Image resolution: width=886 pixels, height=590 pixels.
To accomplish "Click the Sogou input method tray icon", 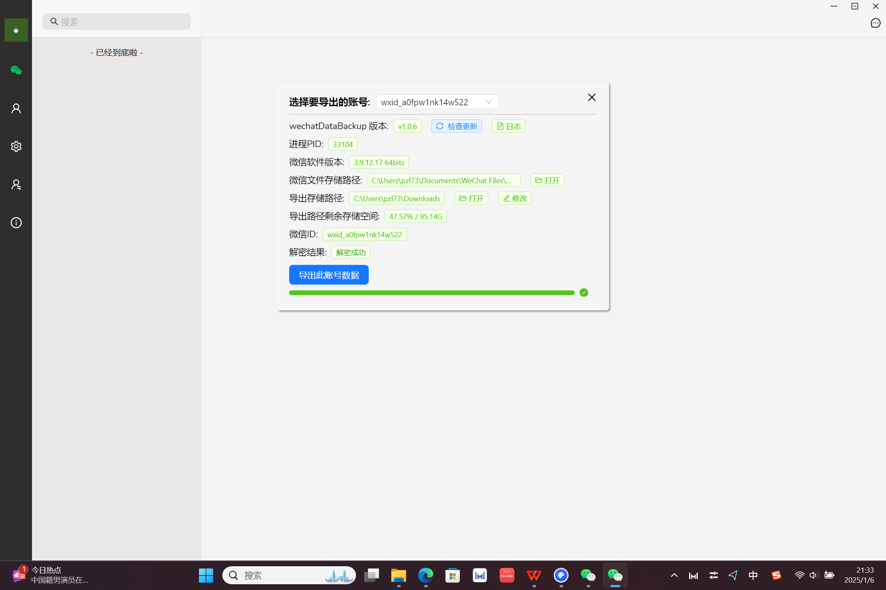I will pyautogui.click(x=776, y=576).
